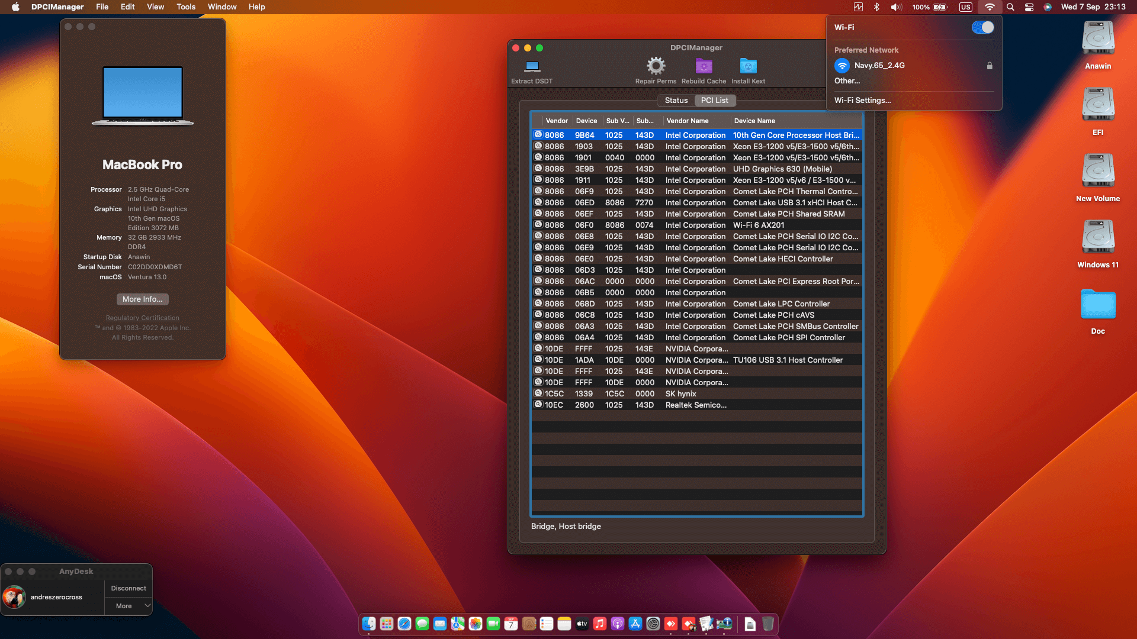1137x639 pixels.
Task: Click the Rebuild Cache toolbar icon
Action: [x=704, y=66]
